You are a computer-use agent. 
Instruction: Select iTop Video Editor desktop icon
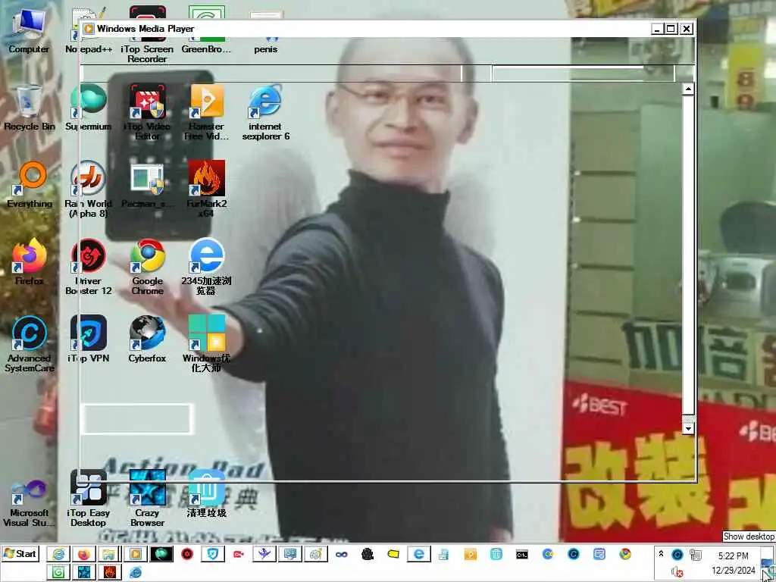click(147, 112)
